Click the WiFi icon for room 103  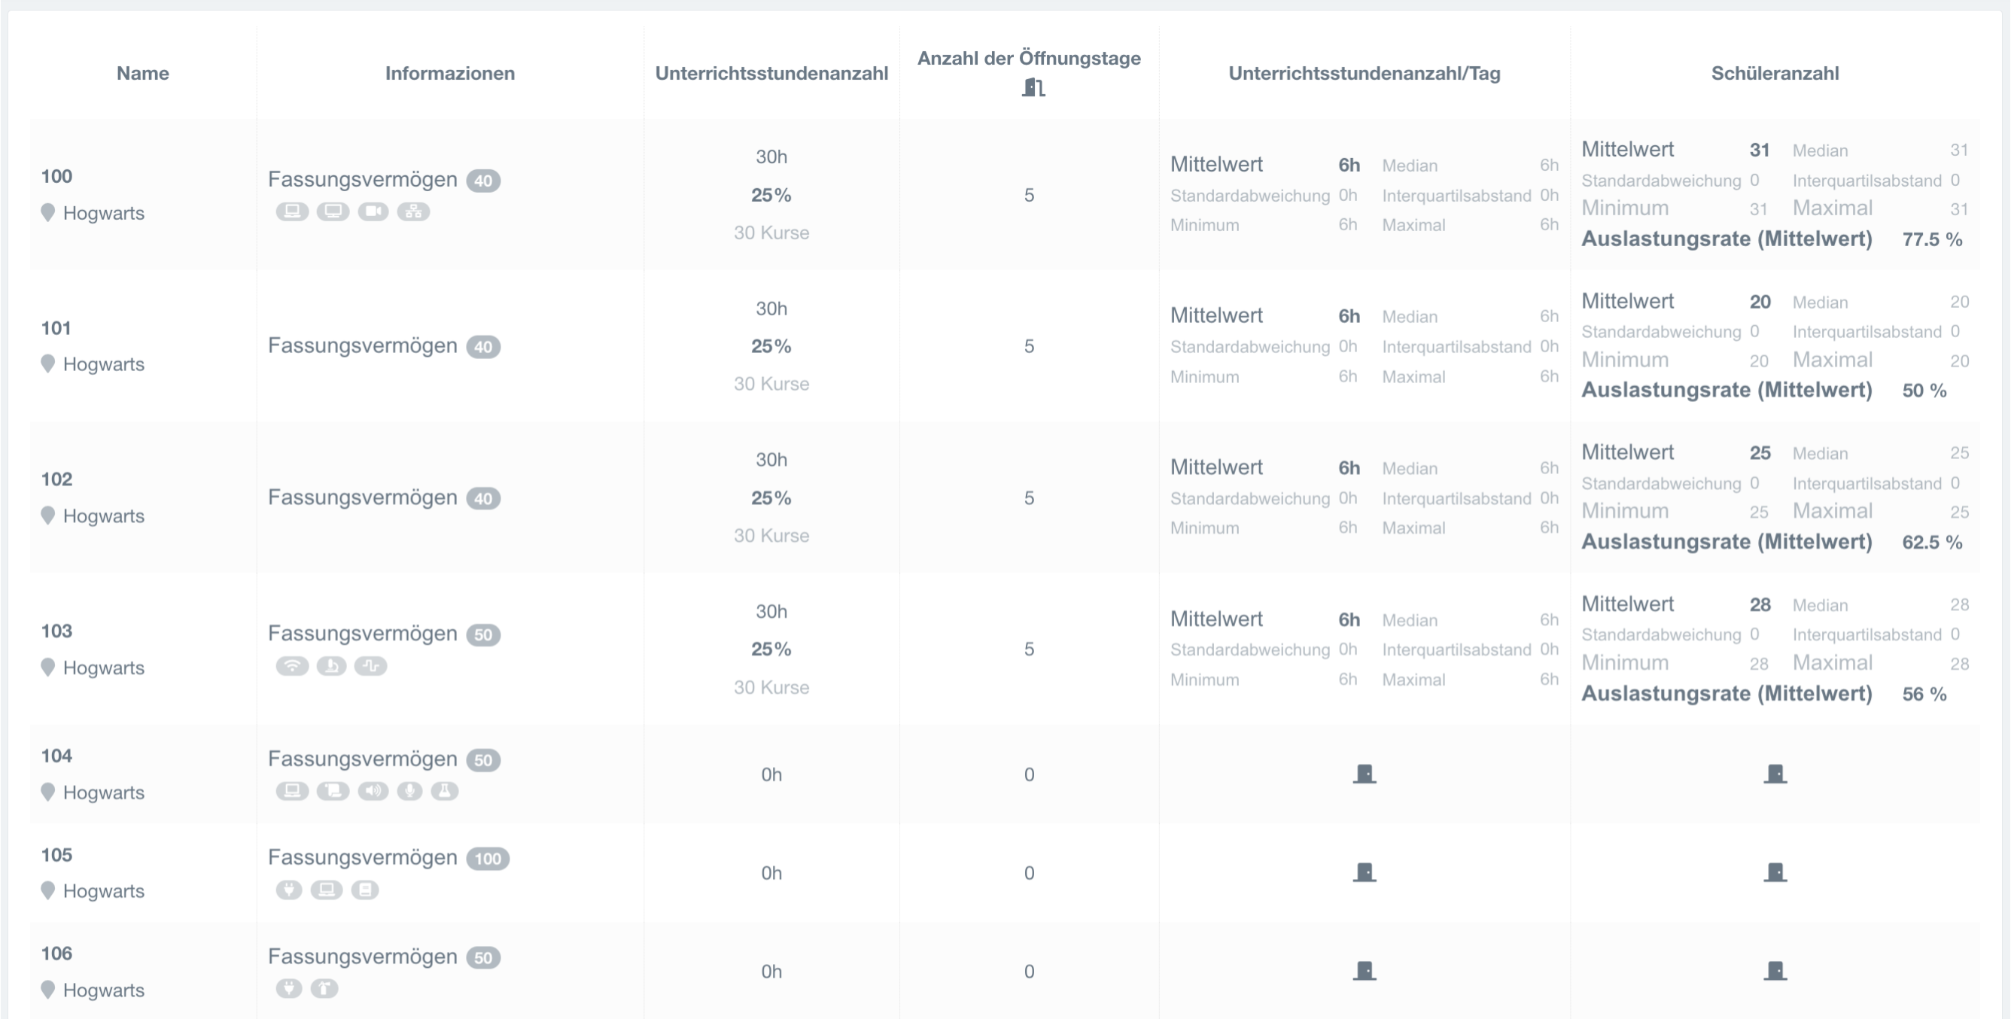coord(293,666)
